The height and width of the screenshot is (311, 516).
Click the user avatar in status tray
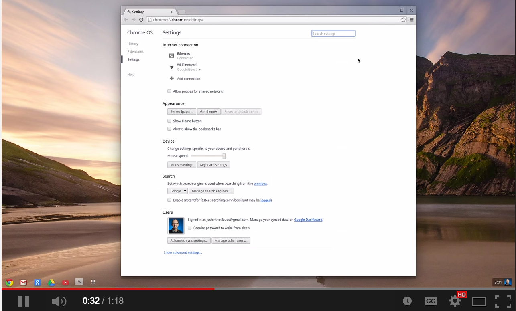[x=508, y=282]
